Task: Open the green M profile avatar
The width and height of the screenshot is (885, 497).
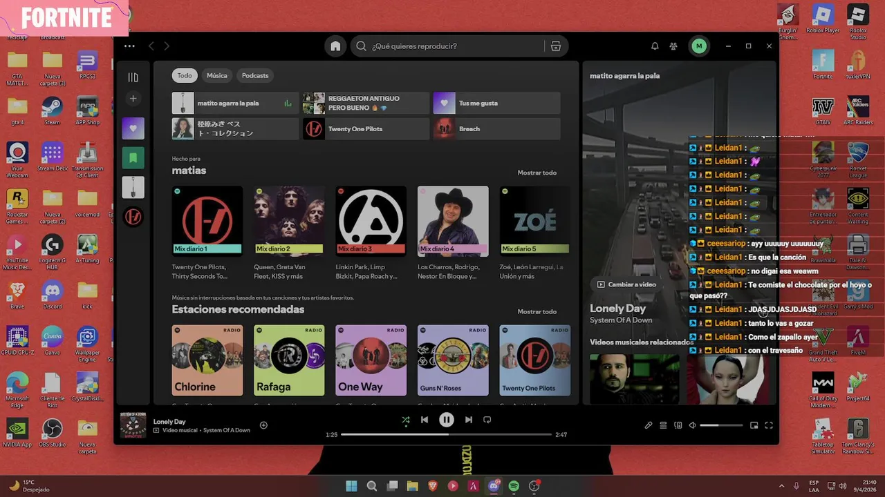Action: [699, 46]
